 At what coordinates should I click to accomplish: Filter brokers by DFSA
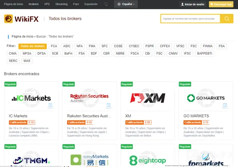(42, 54)
